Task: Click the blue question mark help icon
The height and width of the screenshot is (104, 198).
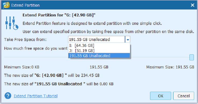Action: tap(8, 96)
